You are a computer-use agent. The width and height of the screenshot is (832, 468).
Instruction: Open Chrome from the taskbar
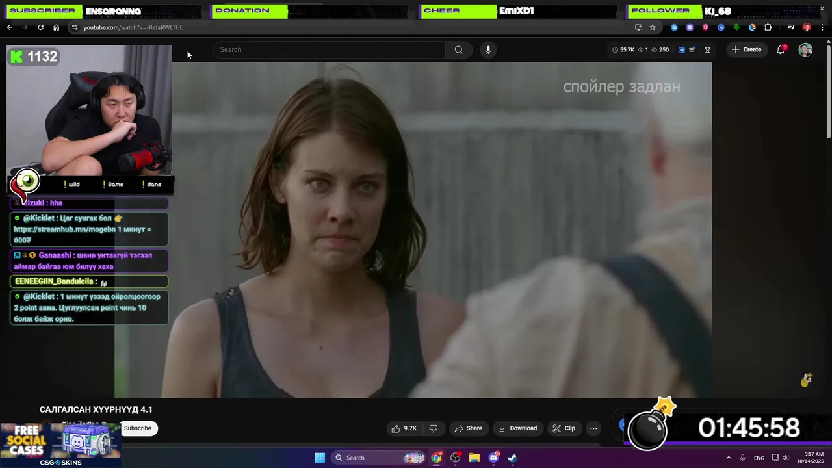[x=436, y=458]
